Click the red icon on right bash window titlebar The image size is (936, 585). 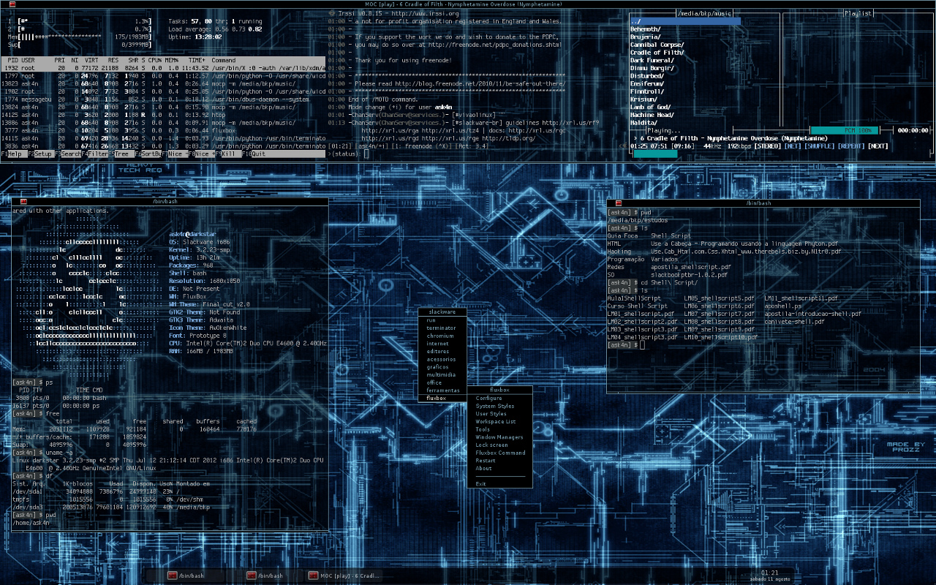tap(619, 203)
